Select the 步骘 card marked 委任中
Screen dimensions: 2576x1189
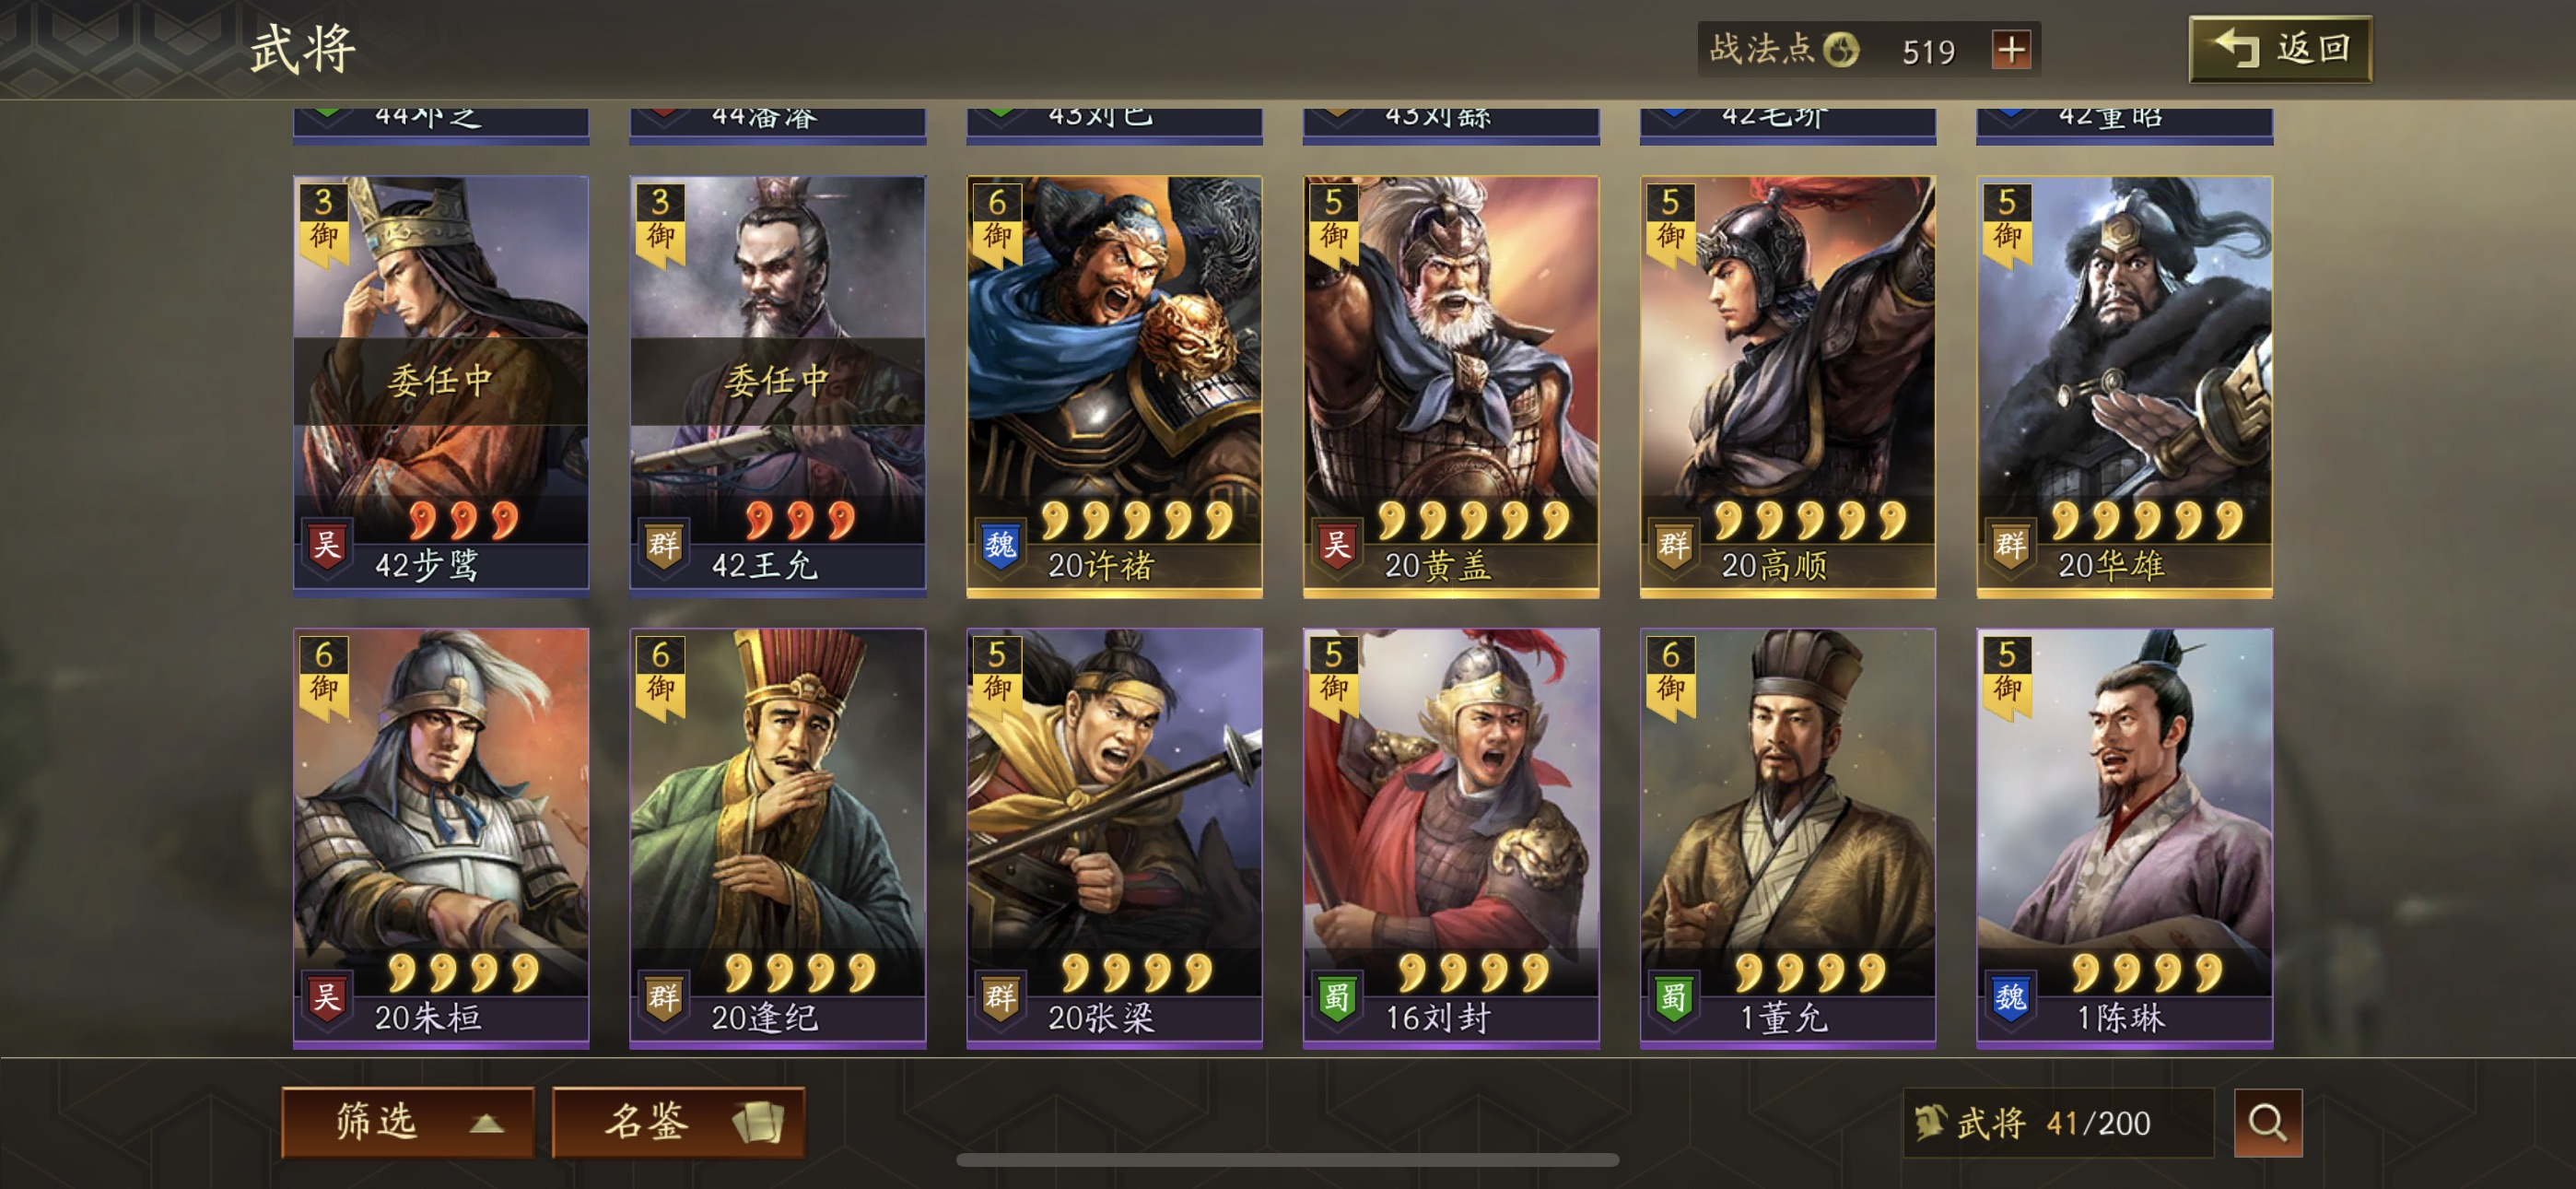(441, 386)
